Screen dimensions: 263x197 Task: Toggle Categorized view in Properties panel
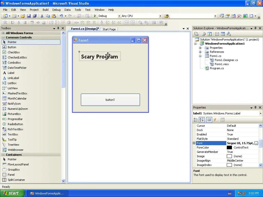point(195,120)
